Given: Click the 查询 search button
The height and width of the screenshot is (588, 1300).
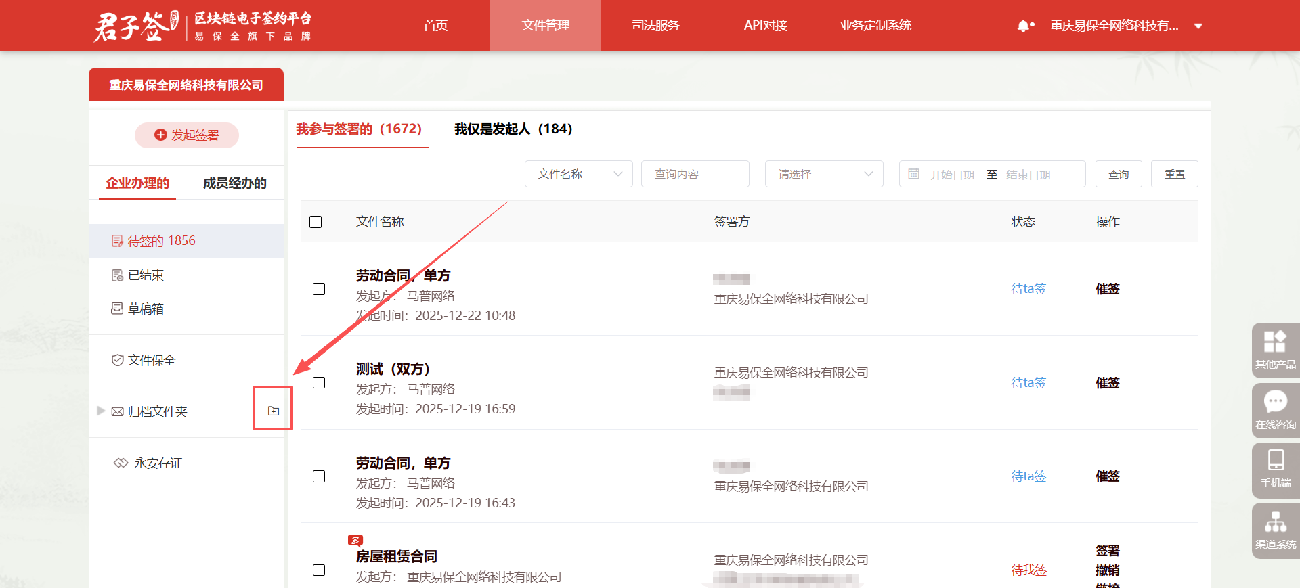Looking at the screenshot, I should point(1118,174).
